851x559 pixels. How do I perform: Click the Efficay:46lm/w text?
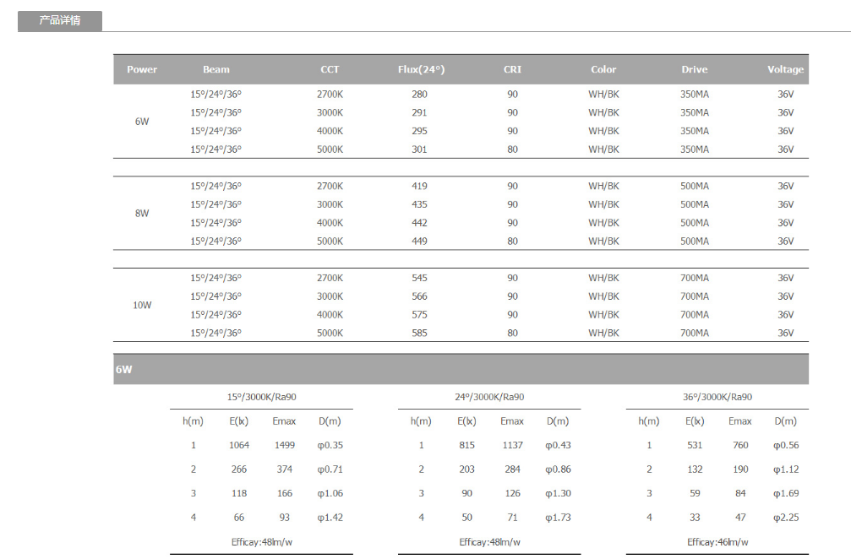pyautogui.click(x=717, y=542)
